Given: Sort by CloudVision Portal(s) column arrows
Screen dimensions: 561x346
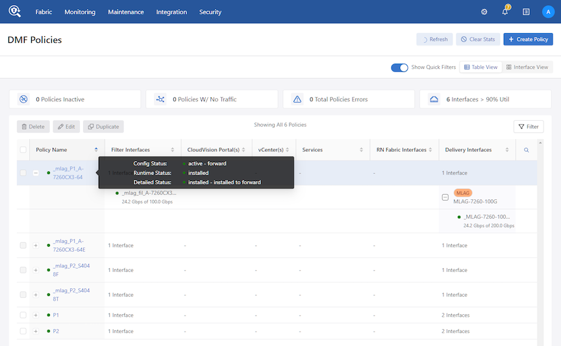Looking at the screenshot, I should point(243,149).
